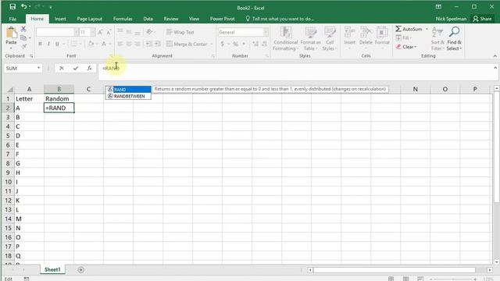Click row 10 header
This screenshot has width=500, height=281.
click(x=8, y=182)
